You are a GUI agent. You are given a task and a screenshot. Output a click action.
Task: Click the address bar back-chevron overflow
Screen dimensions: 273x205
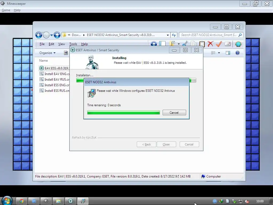[x=69, y=35]
